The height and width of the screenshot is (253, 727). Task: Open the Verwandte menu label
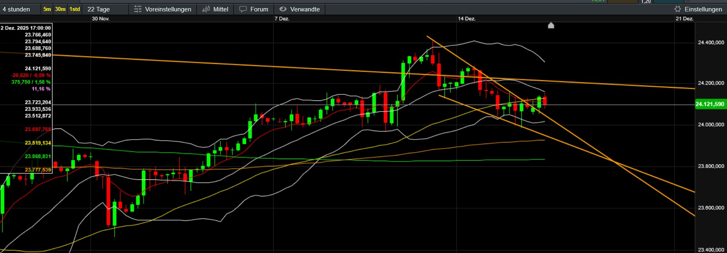[305, 9]
